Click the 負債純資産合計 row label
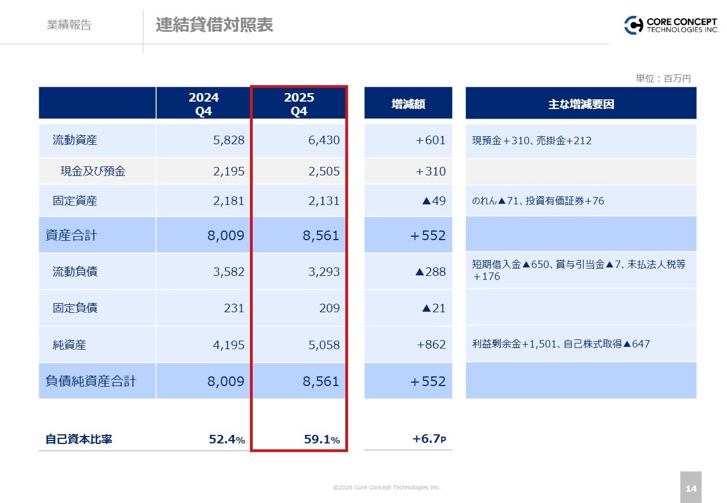Image resolution: width=727 pixels, height=503 pixels. (91, 381)
